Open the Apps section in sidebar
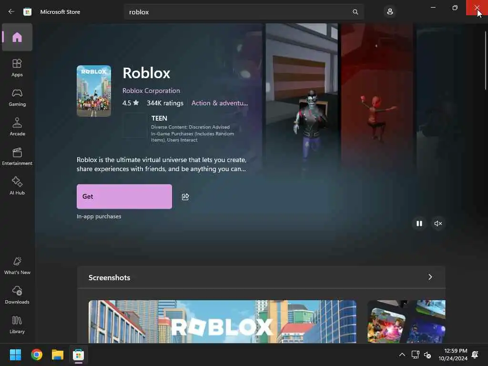This screenshot has height=366, width=488. (x=17, y=68)
